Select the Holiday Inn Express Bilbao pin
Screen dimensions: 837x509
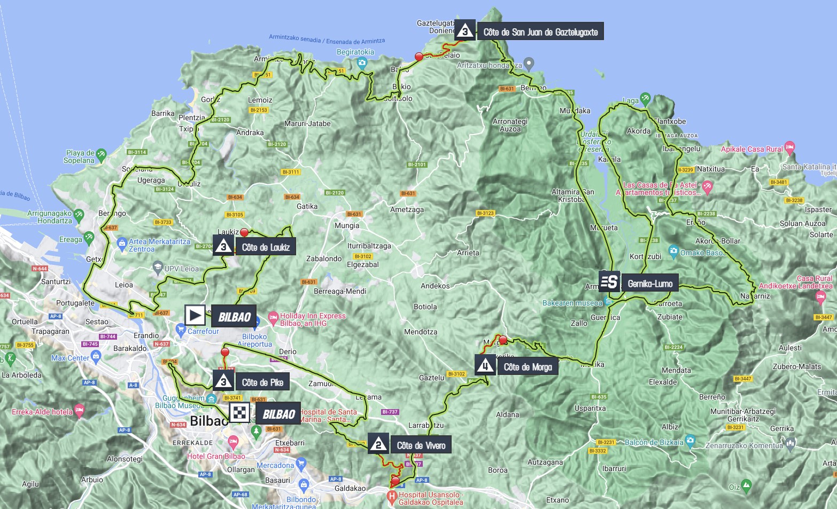[273, 316]
